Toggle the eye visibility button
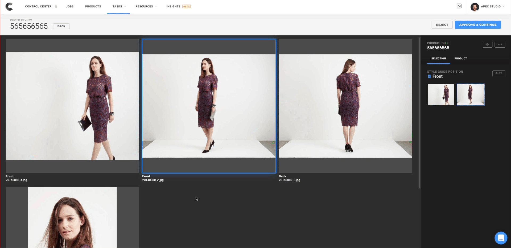Image resolution: width=511 pixels, height=248 pixels. (487, 45)
